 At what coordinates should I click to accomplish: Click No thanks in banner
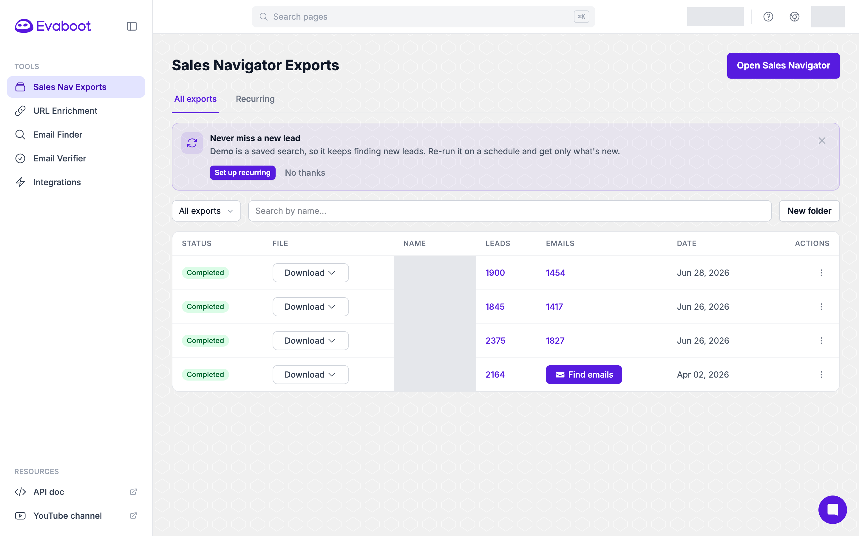click(x=305, y=173)
